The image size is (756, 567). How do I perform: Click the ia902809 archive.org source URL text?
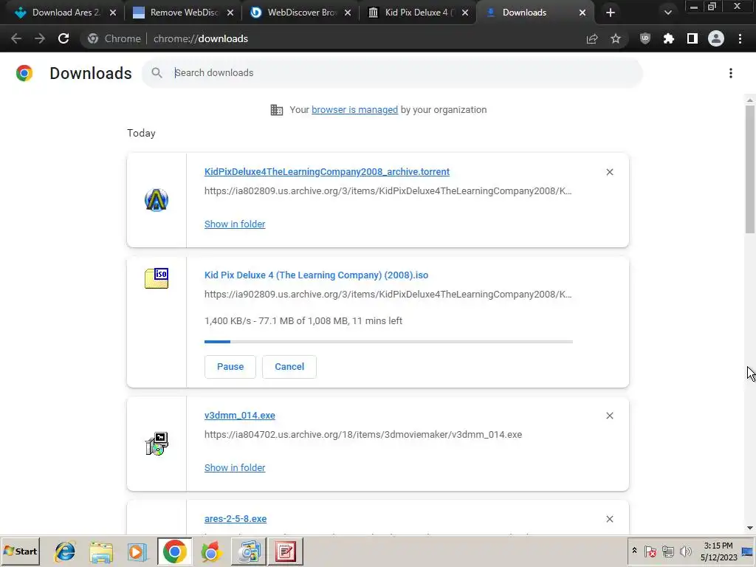pyautogui.click(x=388, y=295)
